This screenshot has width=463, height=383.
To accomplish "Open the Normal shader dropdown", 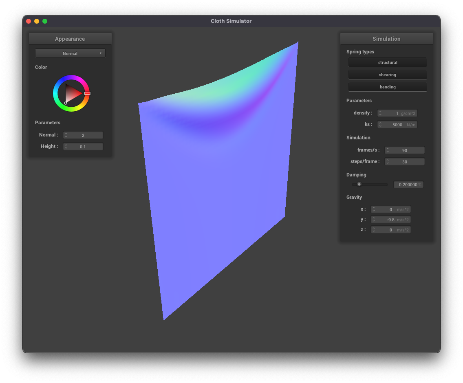I will (70, 53).
